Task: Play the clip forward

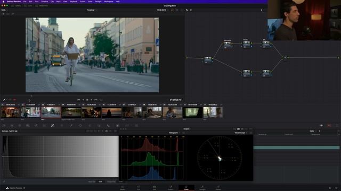Action: tap(91, 100)
